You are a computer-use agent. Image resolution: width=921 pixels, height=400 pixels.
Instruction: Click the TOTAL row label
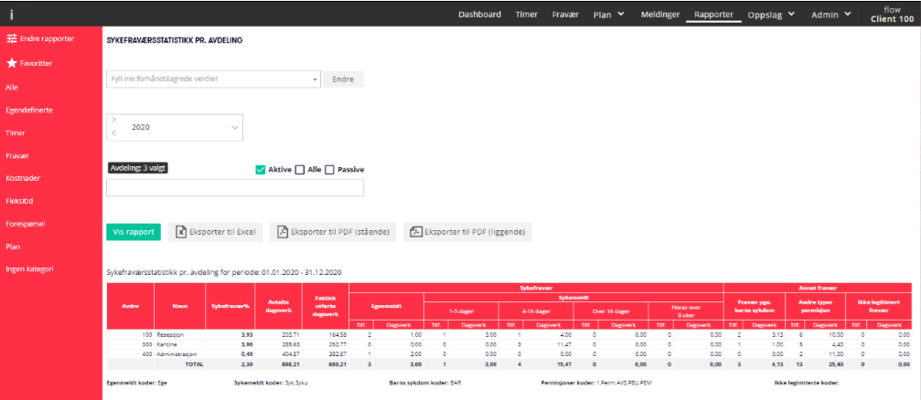[x=195, y=364]
